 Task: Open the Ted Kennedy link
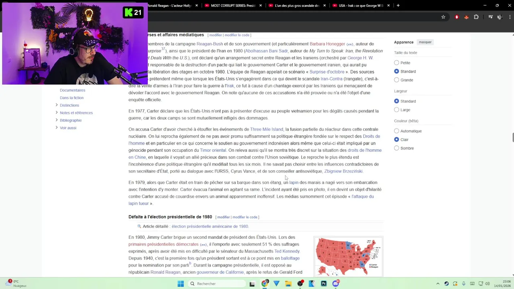click(x=287, y=251)
